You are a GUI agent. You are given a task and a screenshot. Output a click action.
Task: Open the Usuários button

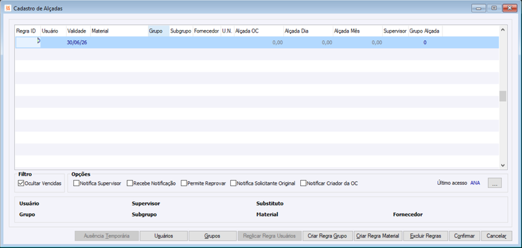point(164,236)
